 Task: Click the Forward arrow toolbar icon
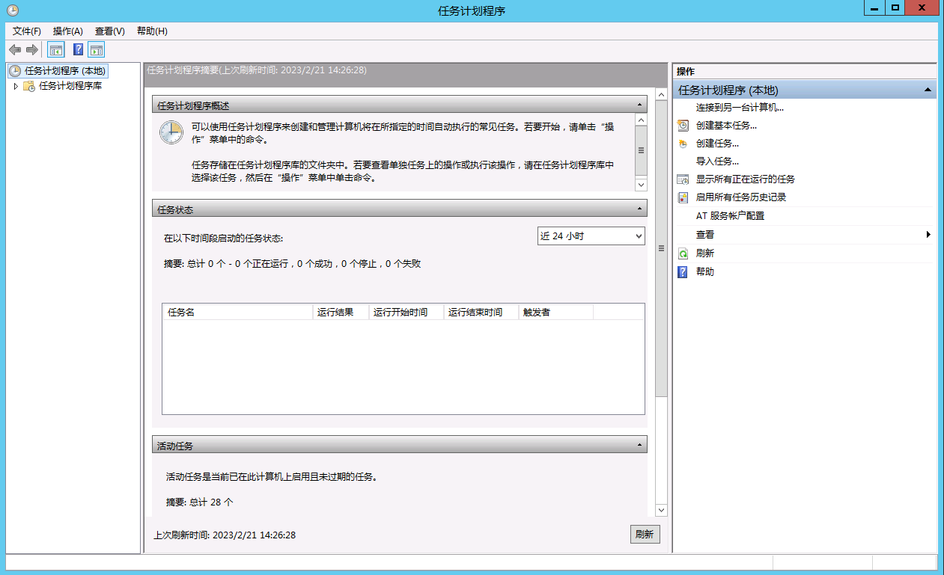tap(32, 50)
